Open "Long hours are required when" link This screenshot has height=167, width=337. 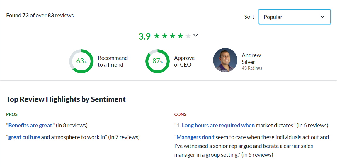[x=218, y=125]
